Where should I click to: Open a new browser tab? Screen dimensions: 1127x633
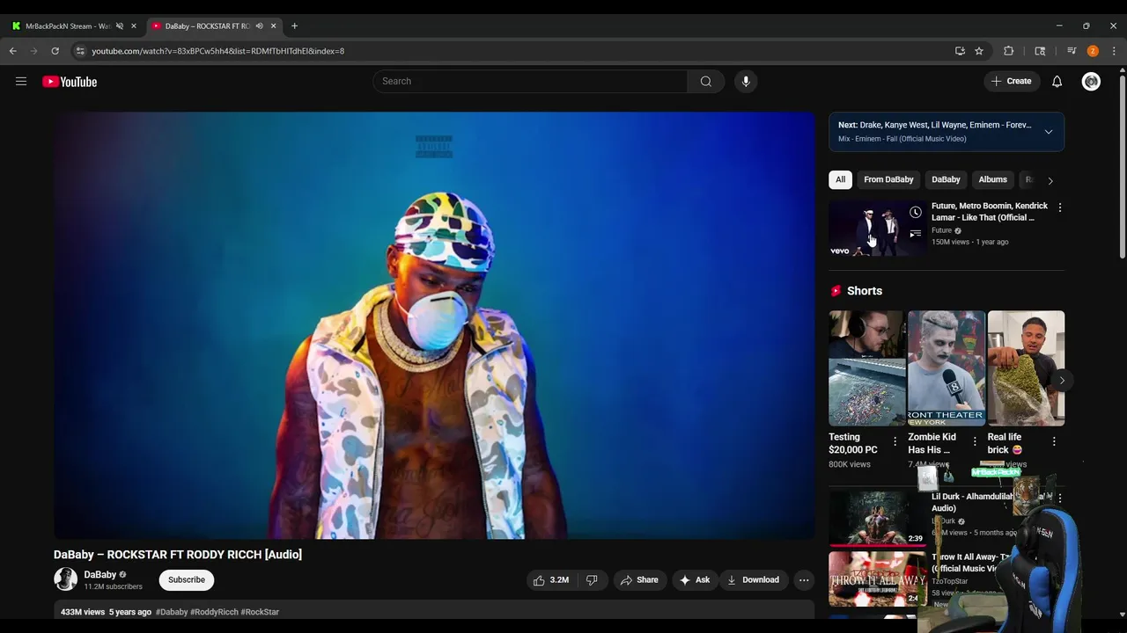[294, 26]
